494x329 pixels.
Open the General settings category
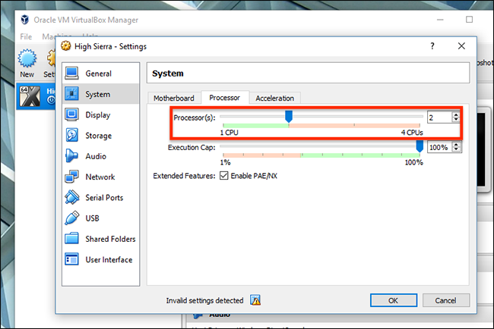pyautogui.click(x=100, y=74)
